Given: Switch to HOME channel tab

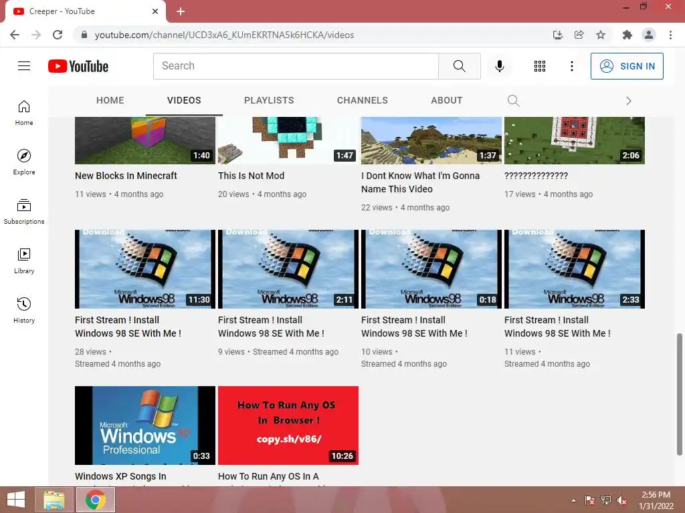Looking at the screenshot, I should pyautogui.click(x=110, y=100).
